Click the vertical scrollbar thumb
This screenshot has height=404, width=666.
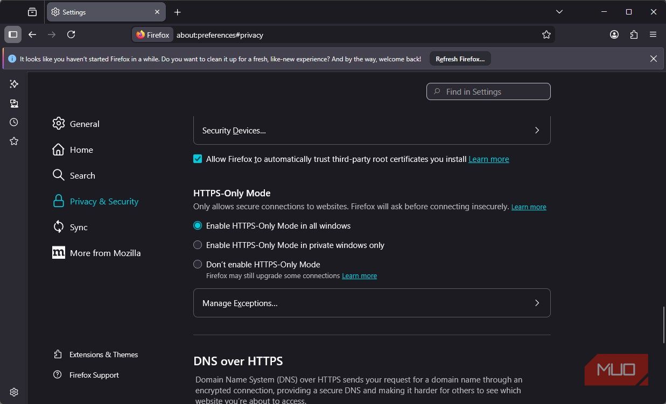[663, 324]
